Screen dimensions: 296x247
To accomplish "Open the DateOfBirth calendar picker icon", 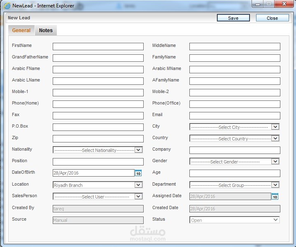I will pyautogui.click(x=138, y=173).
